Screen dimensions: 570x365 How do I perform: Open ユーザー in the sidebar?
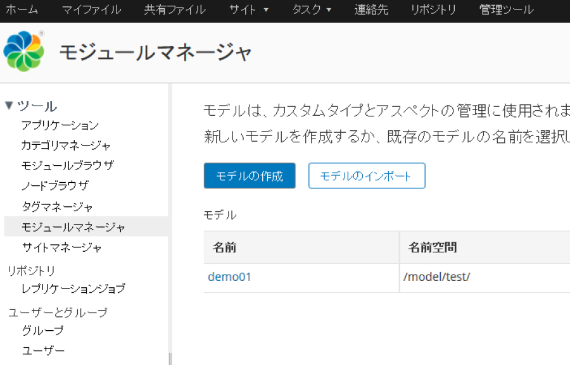tap(43, 350)
